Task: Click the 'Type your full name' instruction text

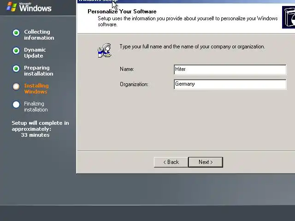Action: point(192,47)
